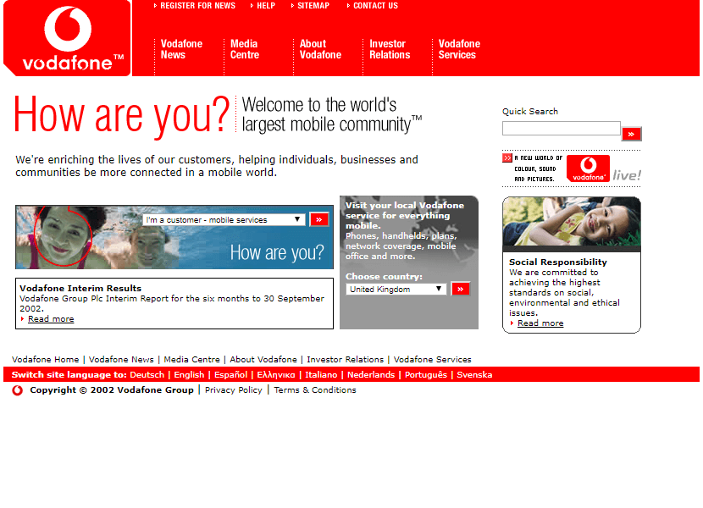Read more about Vodafone Interim Results
The width and height of the screenshot is (703, 508).
tap(51, 319)
